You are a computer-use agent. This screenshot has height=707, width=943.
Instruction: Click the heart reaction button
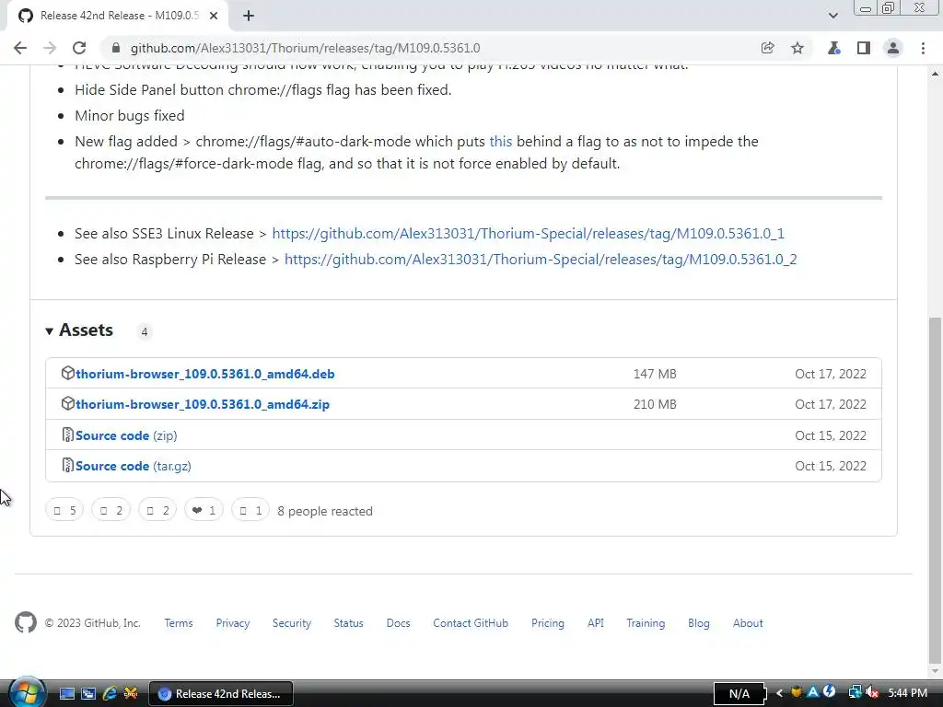[204, 510]
